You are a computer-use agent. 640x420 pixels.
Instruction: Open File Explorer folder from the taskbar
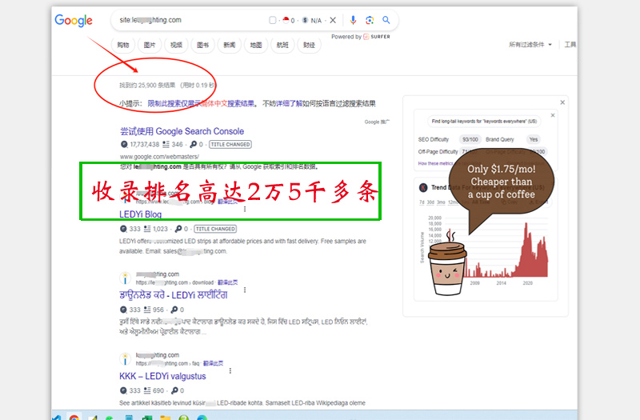click(x=166, y=418)
